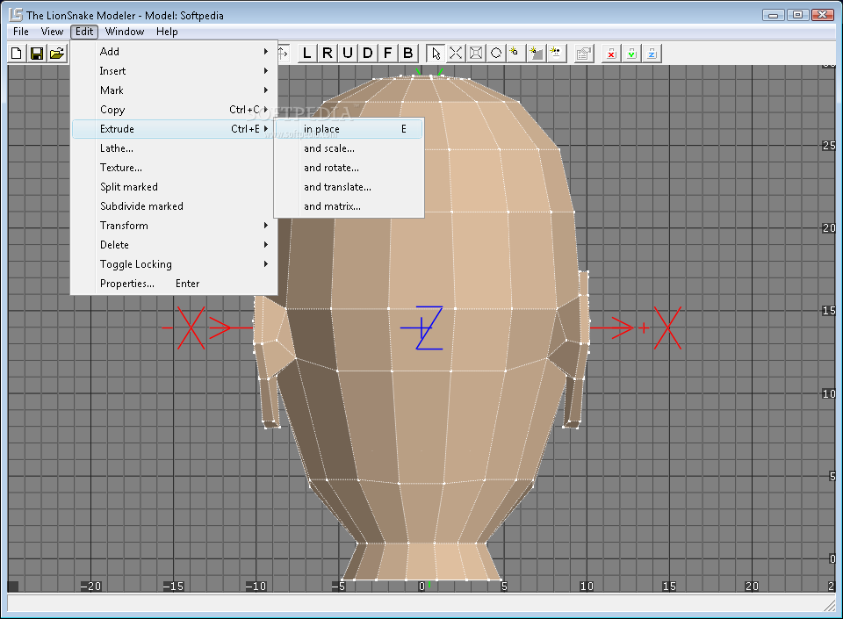Select the arrow pointer tool

(436, 54)
